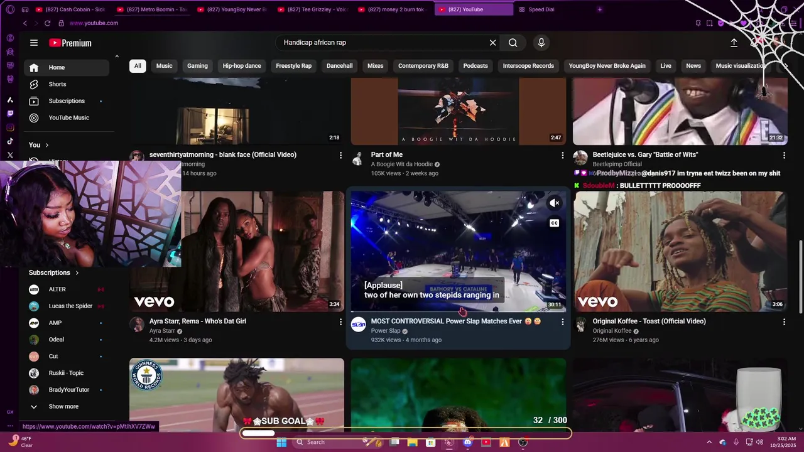
Task: Select the Podcasts filter chip
Action: [475, 66]
